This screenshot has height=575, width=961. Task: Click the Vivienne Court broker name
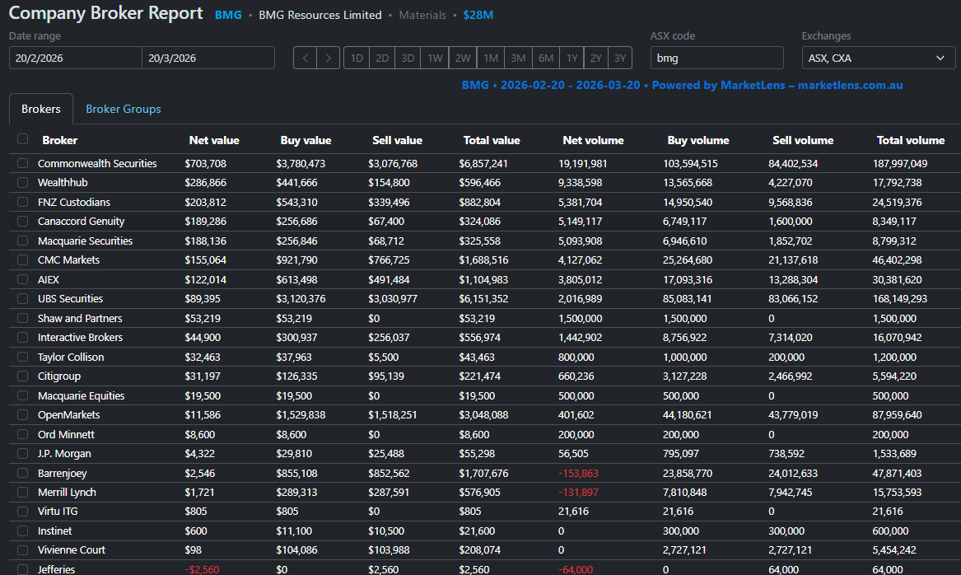[x=72, y=549]
